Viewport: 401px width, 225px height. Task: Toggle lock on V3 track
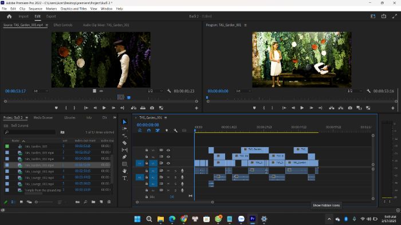tap(147, 150)
